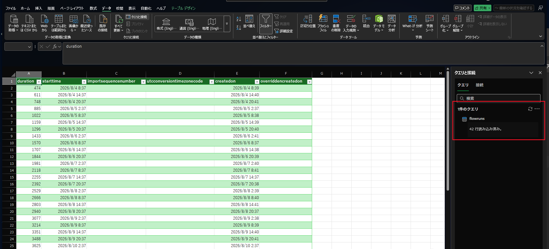The width and height of the screenshot is (549, 249).
Task: Expand the Name Box dropdown
Action: [29, 47]
